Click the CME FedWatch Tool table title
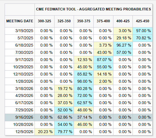 pos(93,9)
